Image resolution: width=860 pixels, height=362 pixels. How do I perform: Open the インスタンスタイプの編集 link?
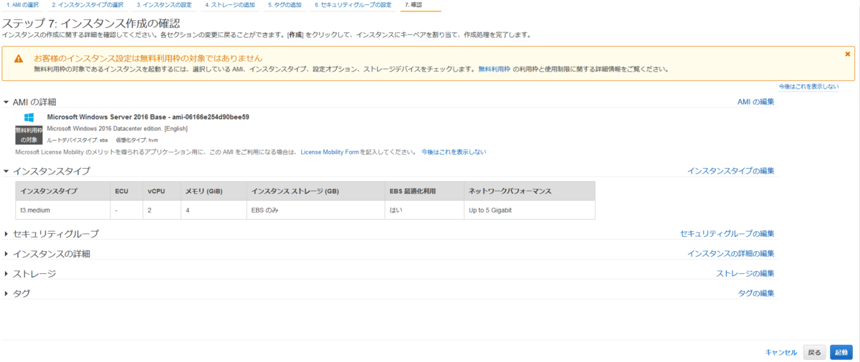click(731, 171)
